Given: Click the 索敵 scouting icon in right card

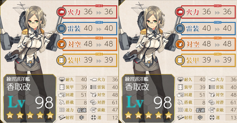Looking at the screenshot, I should coord(212,110).
